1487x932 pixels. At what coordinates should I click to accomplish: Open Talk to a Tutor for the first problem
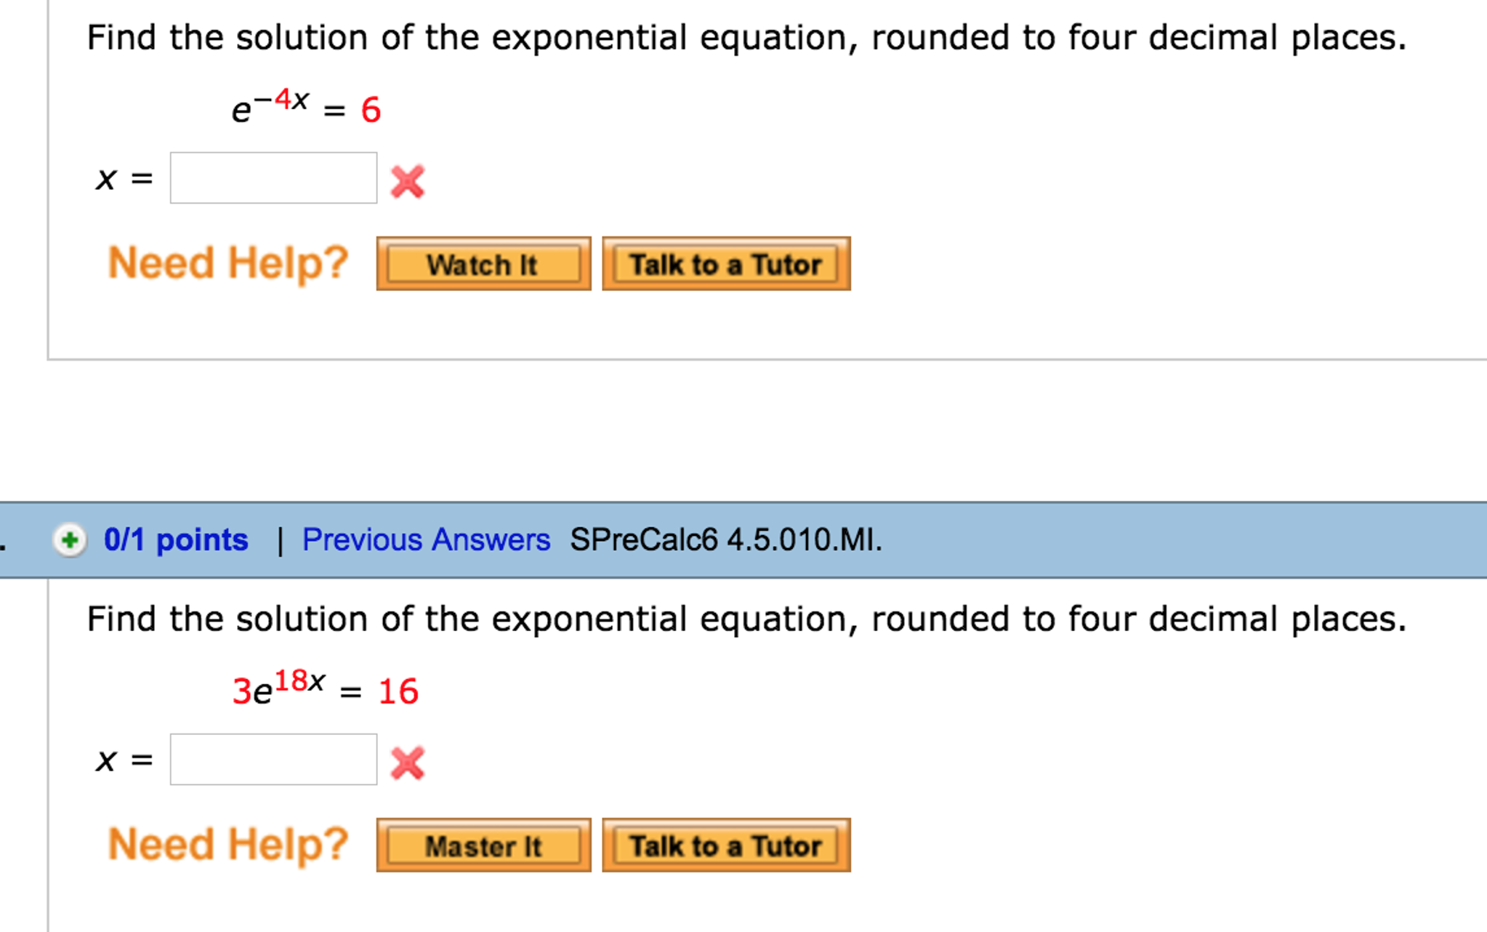[x=726, y=265]
